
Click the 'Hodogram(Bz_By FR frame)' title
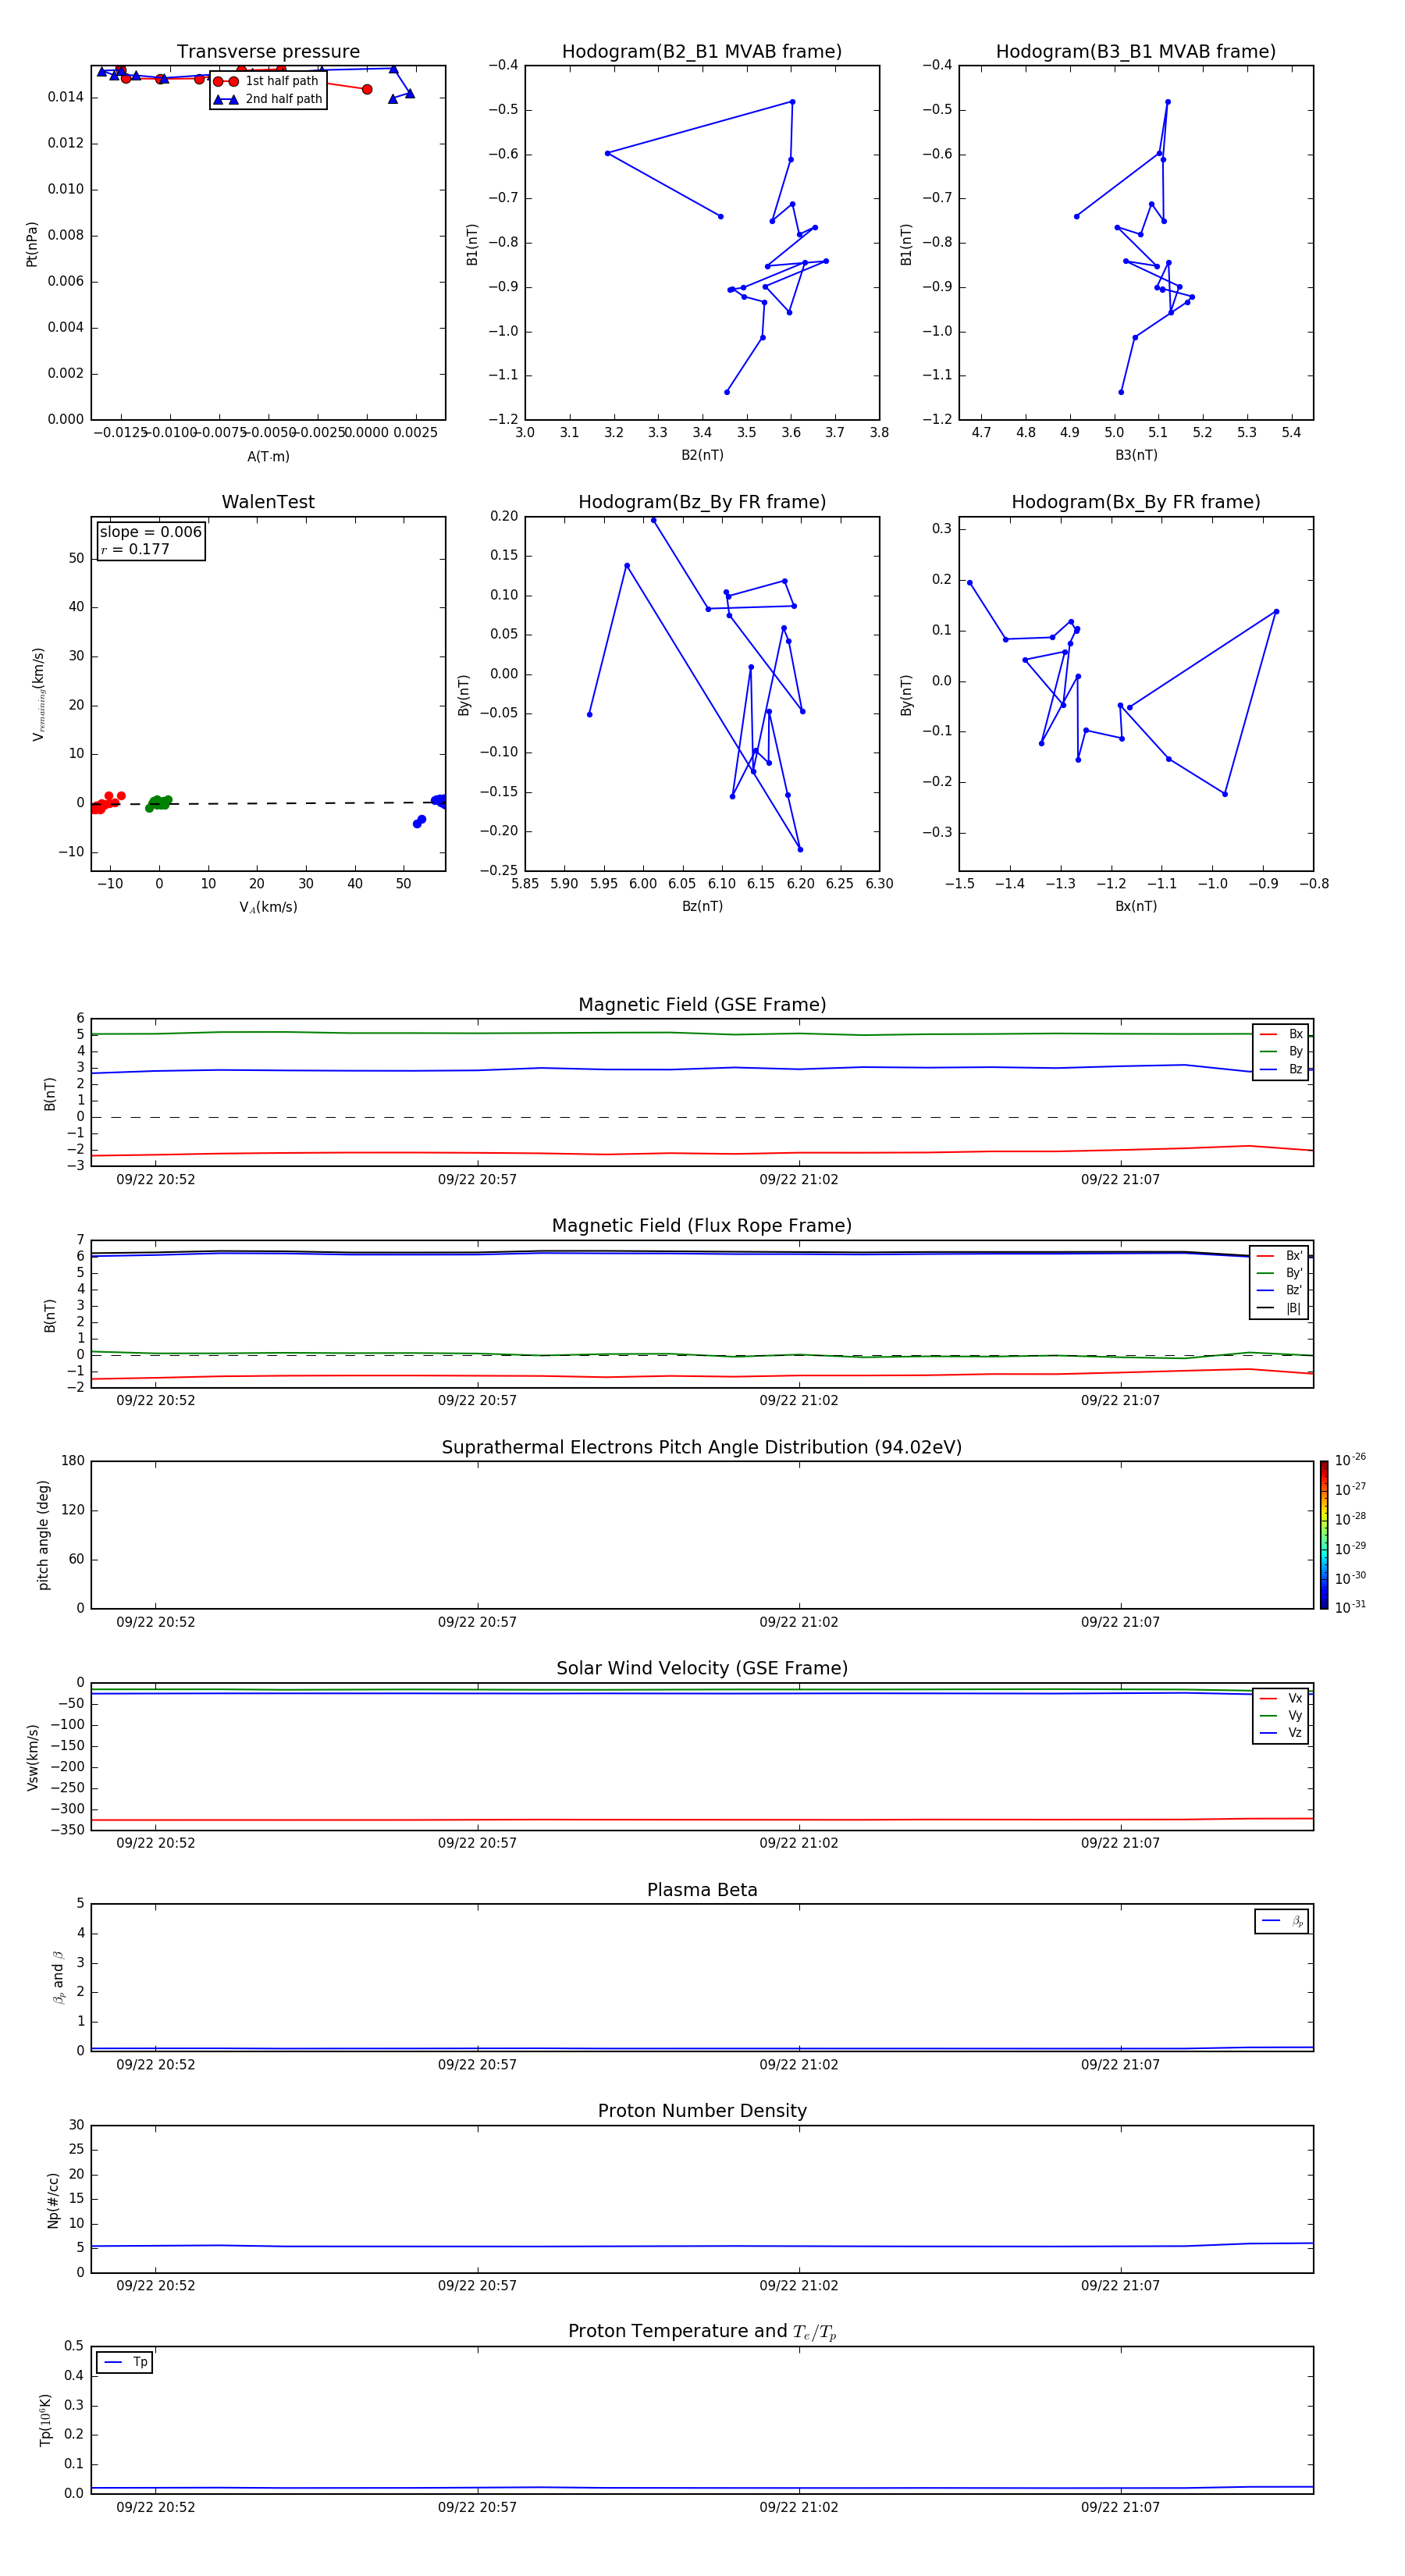702,502
